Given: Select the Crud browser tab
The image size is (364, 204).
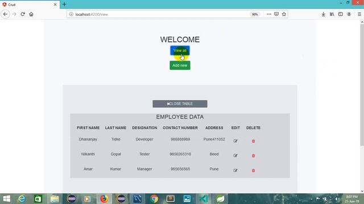Looking at the screenshot, I should point(30,5).
